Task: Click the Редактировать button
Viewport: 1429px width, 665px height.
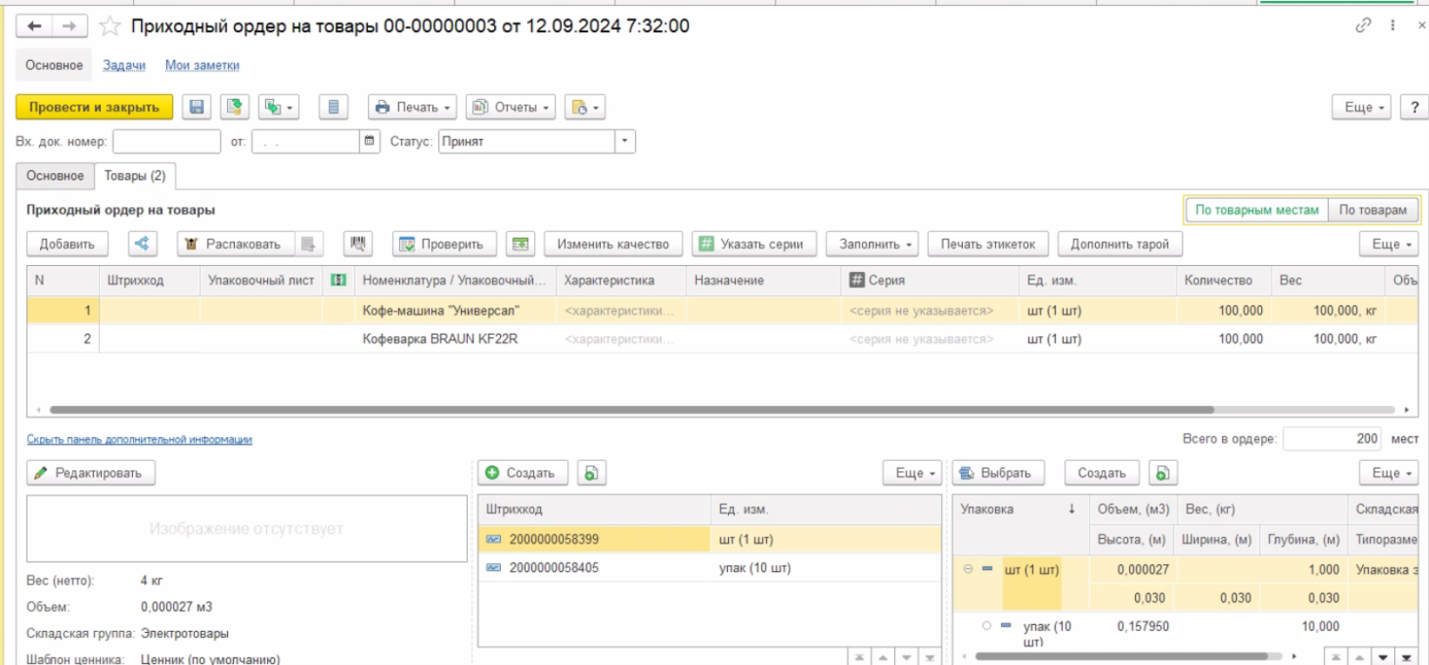Action: point(90,473)
